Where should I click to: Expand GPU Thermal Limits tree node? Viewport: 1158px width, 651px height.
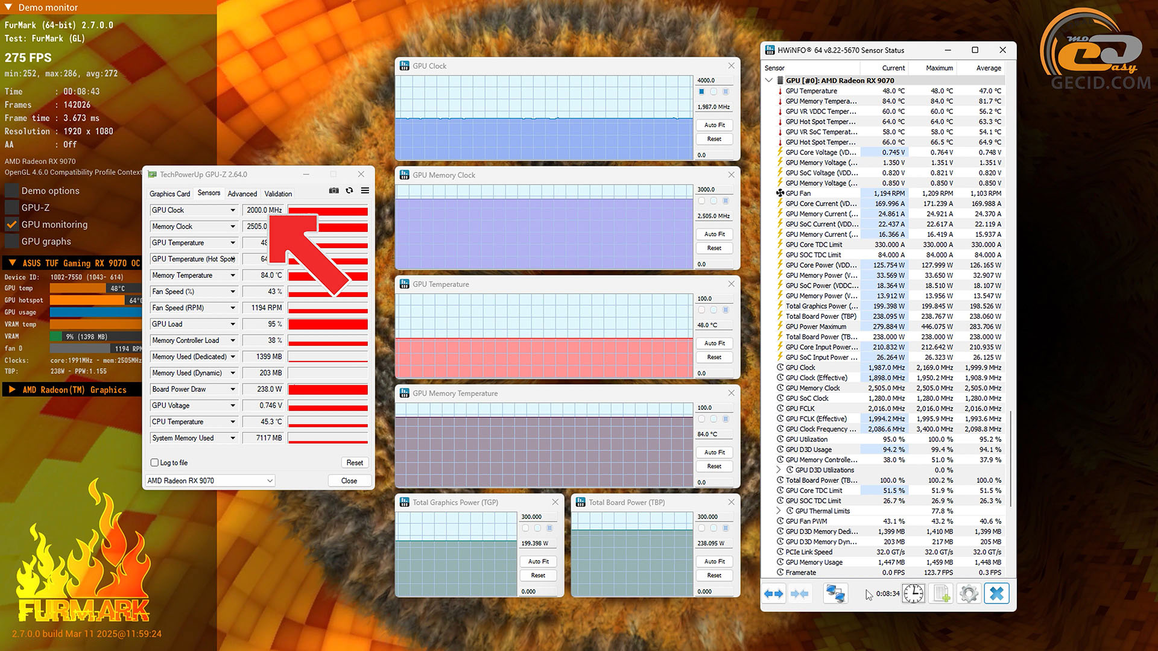click(x=779, y=511)
